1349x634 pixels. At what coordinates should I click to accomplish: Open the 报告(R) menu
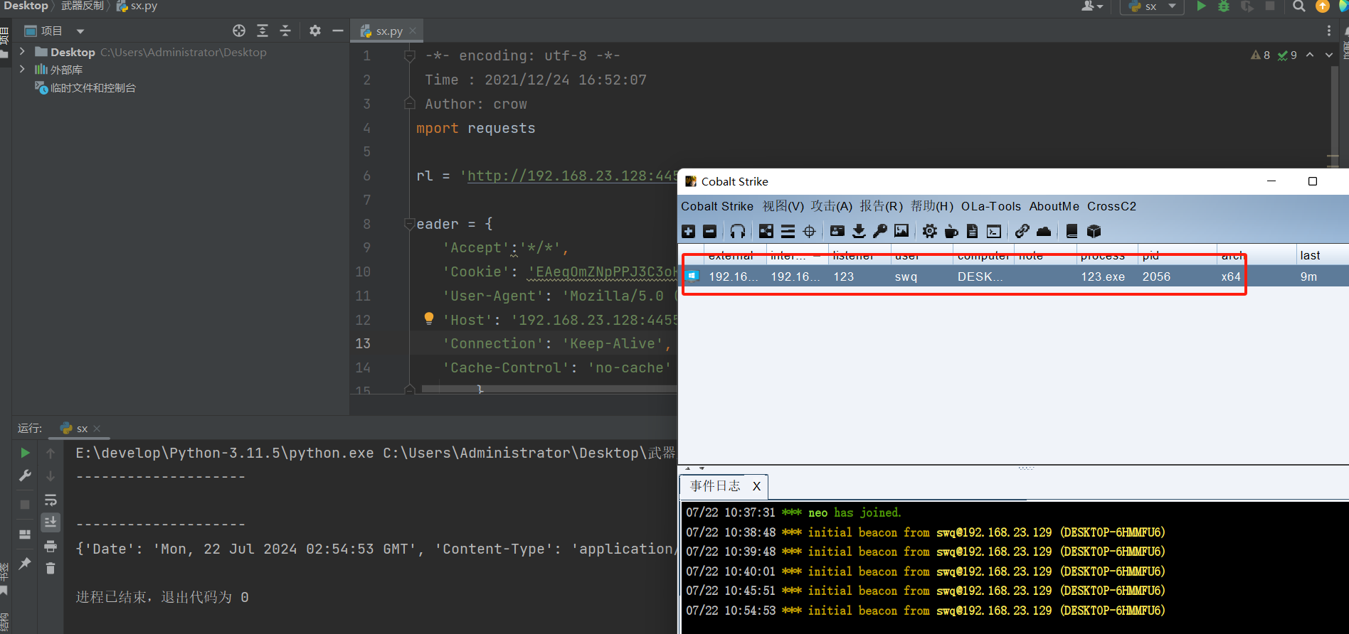click(x=882, y=206)
